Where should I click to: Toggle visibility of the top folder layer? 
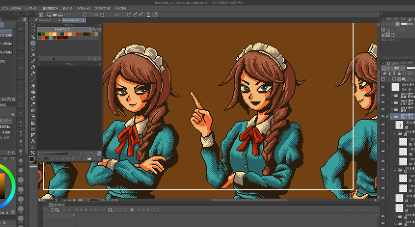tap(383, 95)
